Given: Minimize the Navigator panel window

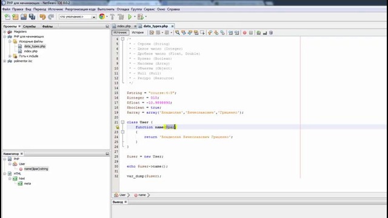Looking at the screenshot, I should (x=107, y=154).
